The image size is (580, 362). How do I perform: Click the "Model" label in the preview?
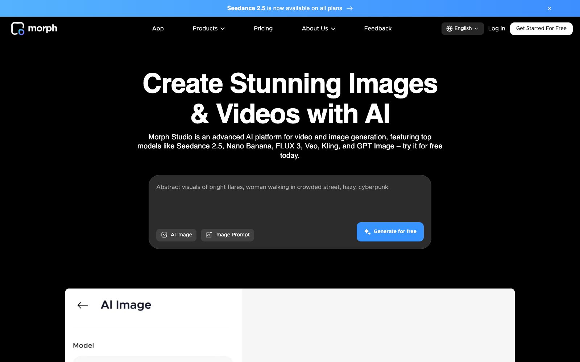pos(83,345)
